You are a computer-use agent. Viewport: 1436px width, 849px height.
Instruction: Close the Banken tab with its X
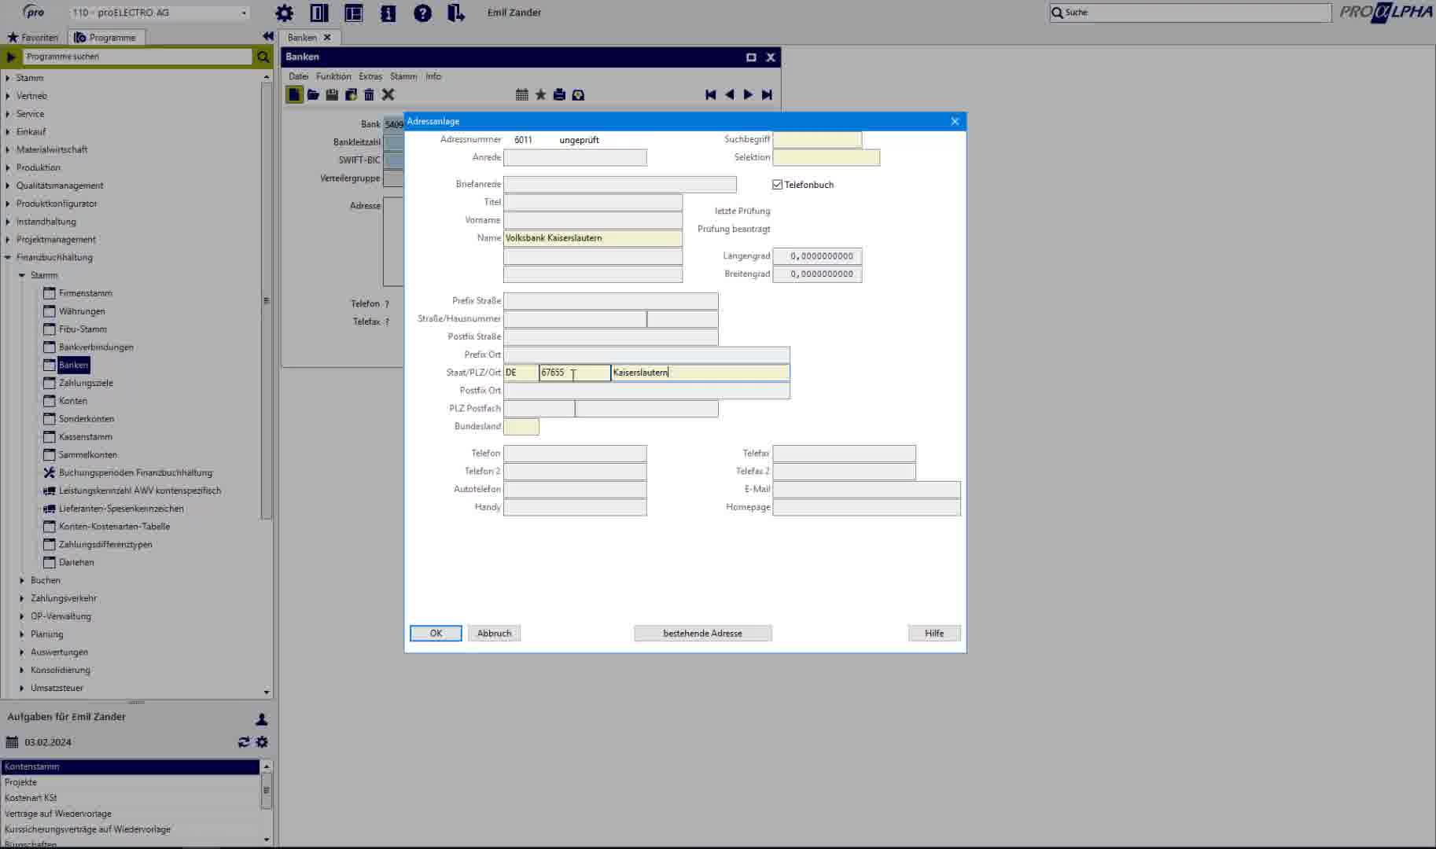coord(327,37)
